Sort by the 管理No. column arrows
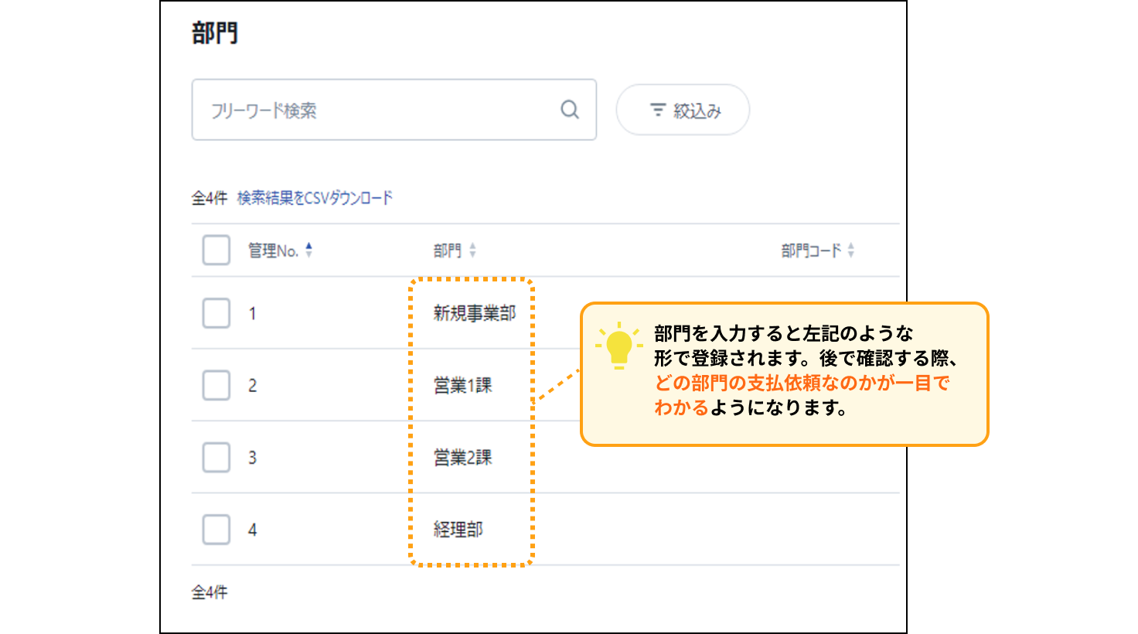Viewport: 1138px width, 634px height. point(308,251)
